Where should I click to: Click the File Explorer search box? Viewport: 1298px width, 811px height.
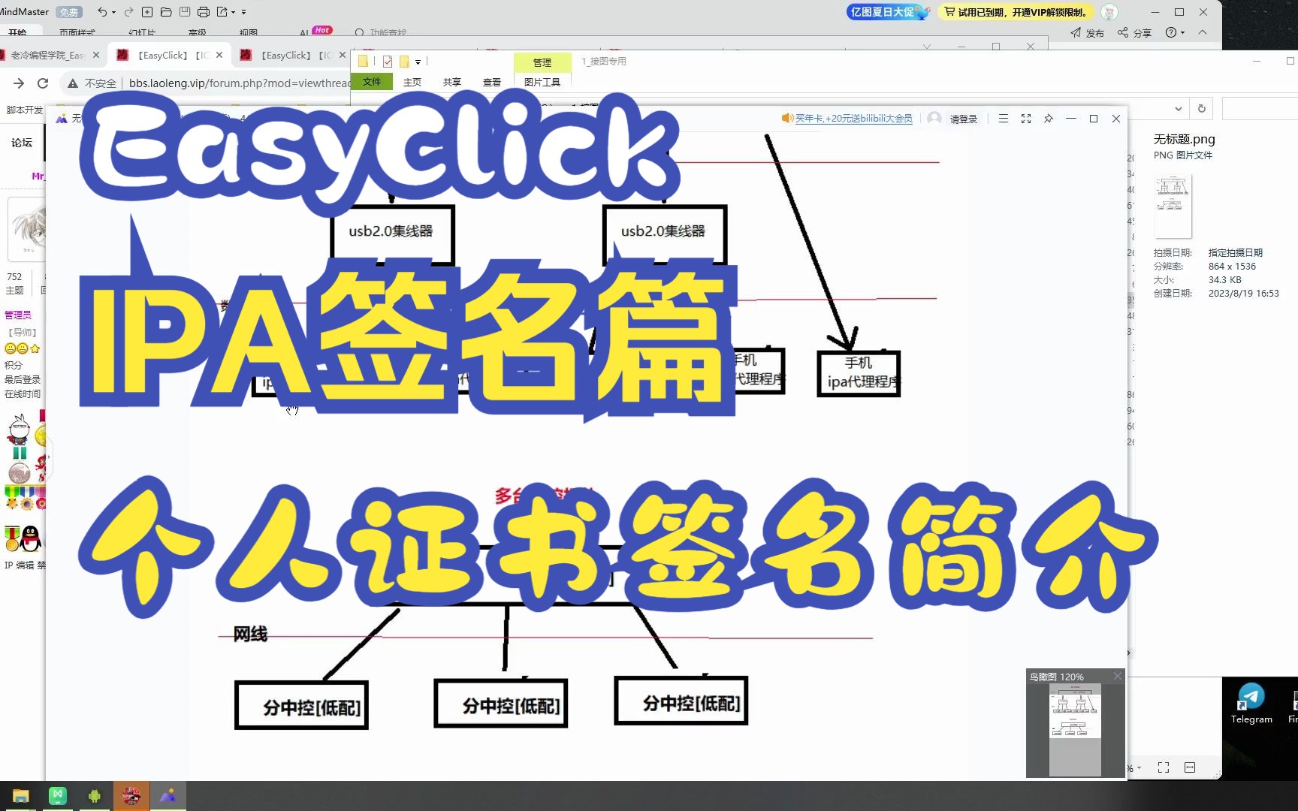1260,109
